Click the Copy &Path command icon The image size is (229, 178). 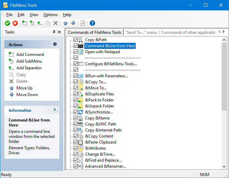click(81, 40)
